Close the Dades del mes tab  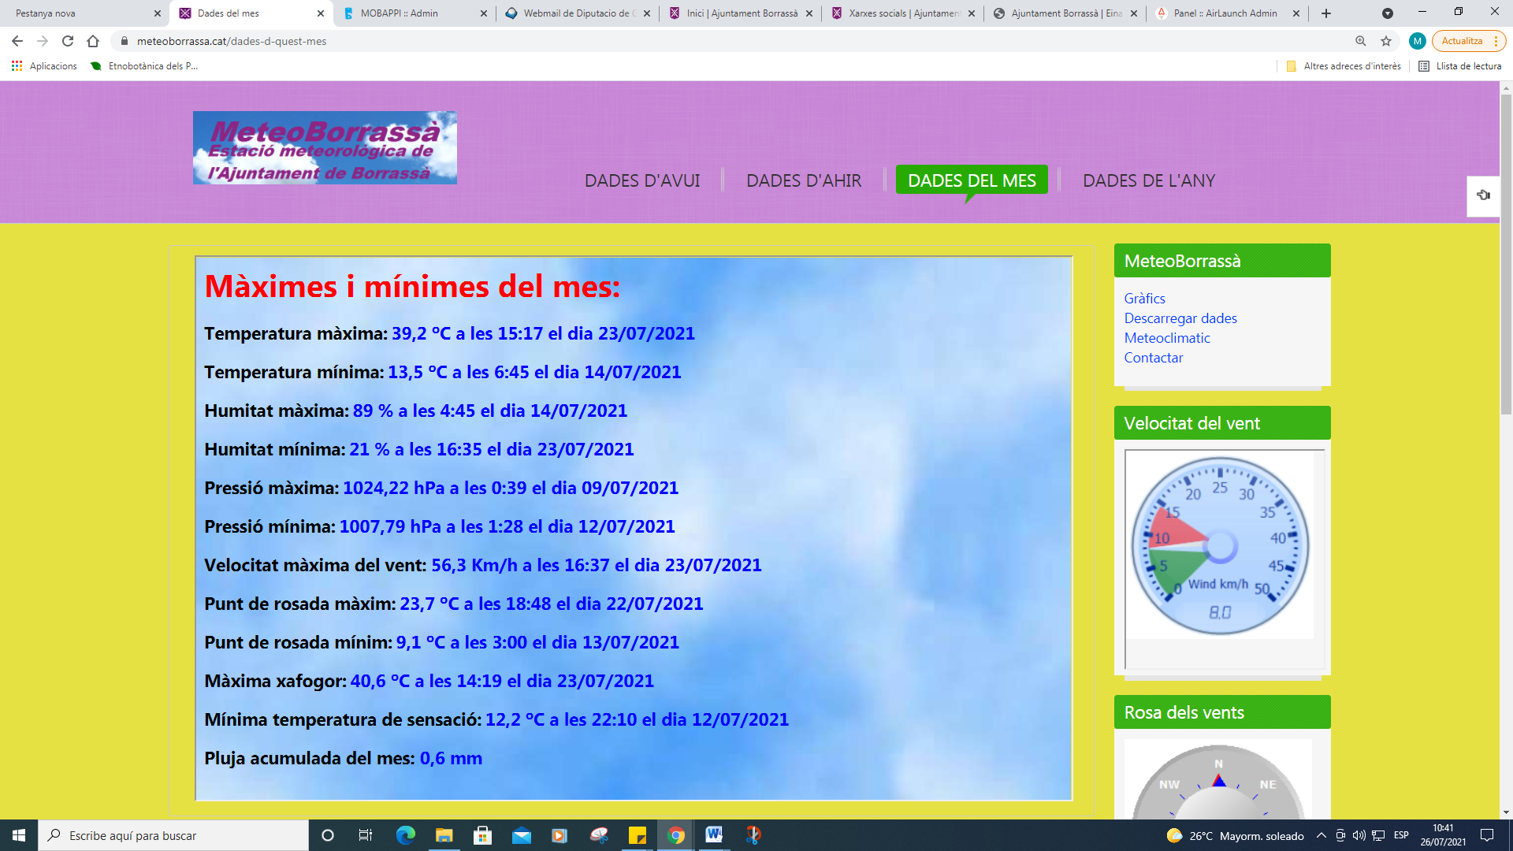point(321,13)
